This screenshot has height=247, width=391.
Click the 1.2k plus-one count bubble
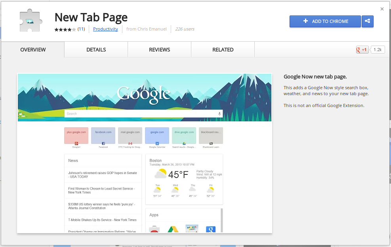(378, 50)
